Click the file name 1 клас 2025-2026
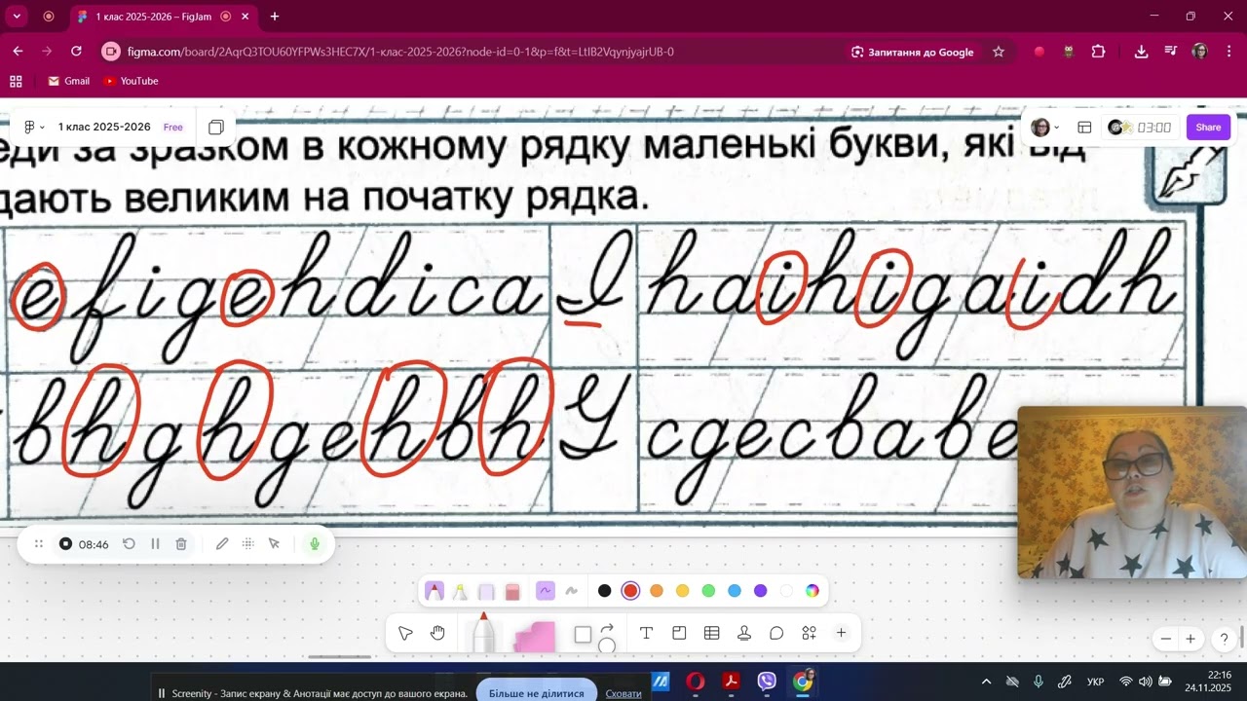 coord(104,128)
